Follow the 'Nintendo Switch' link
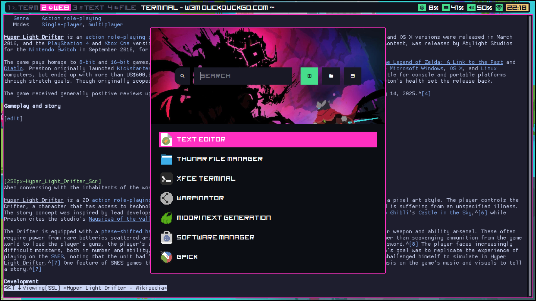Viewport: 536px width, 301px height. pyautogui.click(x=53, y=50)
